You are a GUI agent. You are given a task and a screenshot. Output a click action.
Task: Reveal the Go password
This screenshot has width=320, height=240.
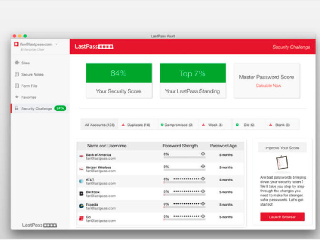pos(203,216)
